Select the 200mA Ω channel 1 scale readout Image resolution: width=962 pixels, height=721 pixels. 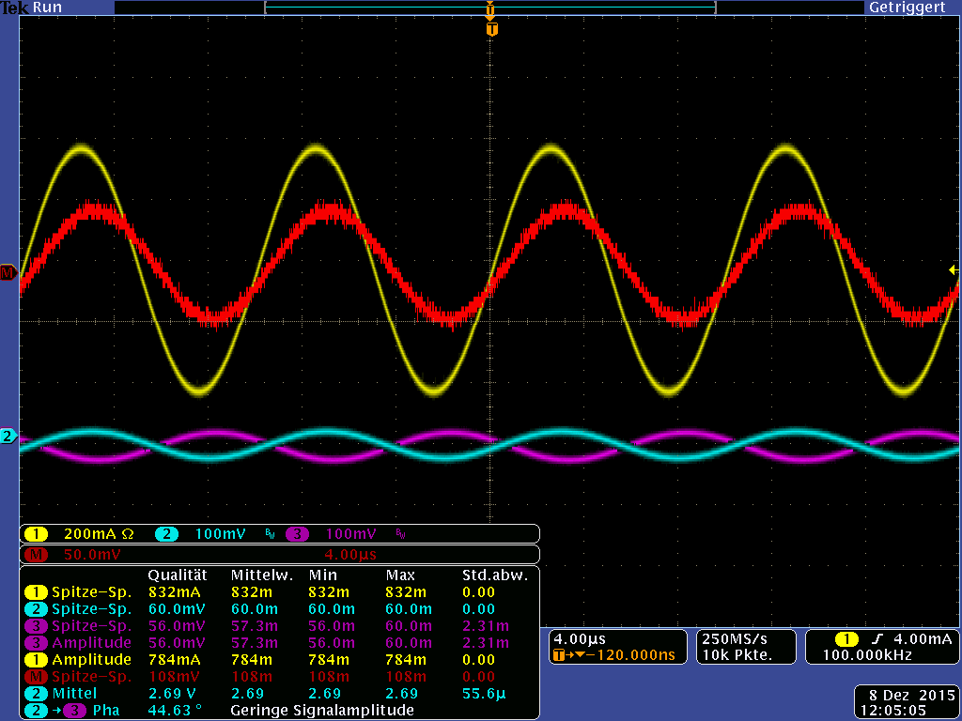[x=99, y=534]
